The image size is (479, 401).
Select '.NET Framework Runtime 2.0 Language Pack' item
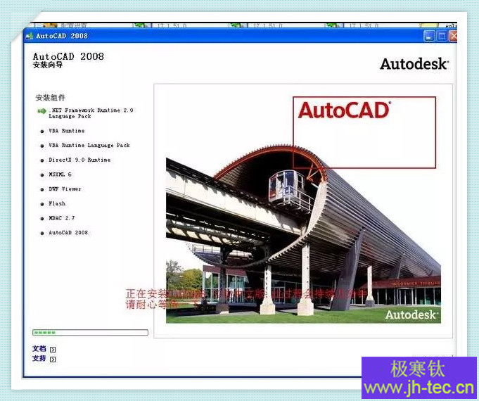(91, 113)
